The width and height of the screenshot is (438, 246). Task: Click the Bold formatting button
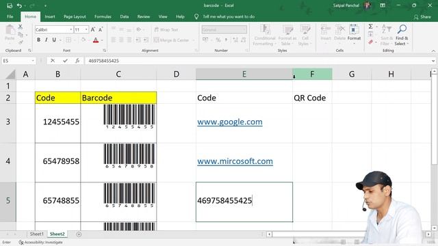point(38,40)
